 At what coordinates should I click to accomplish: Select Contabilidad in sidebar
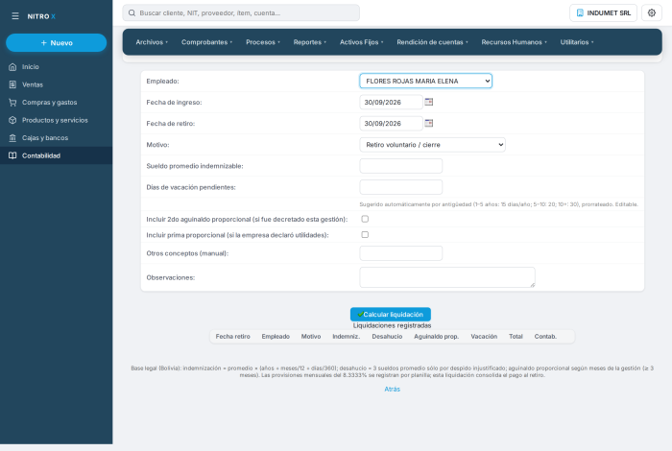pos(56,155)
